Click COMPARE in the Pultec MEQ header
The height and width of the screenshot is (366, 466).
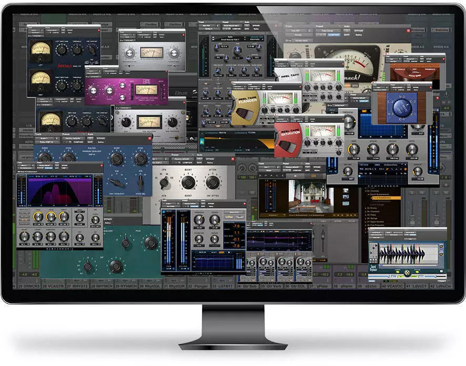[x=188, y=162]
